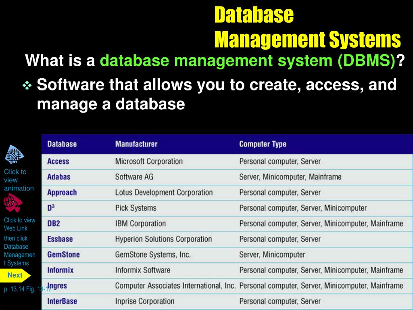Image resolution: width=413 pixels, height=310 pixels.
Task: Click the computer type cell in Informix row
Action: pos(321,270)
